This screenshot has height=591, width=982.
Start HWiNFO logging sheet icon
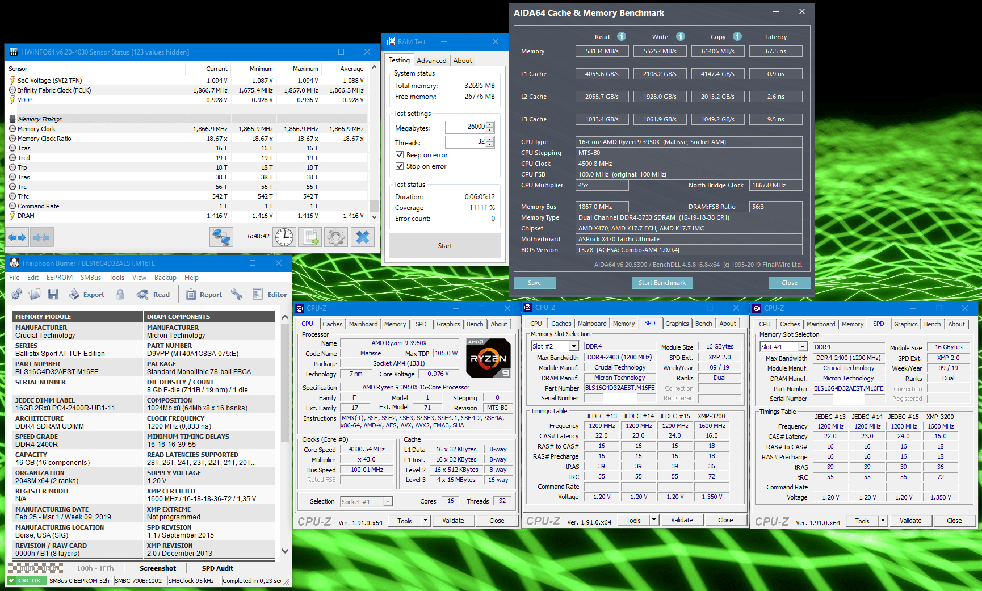tap(310, 237)
